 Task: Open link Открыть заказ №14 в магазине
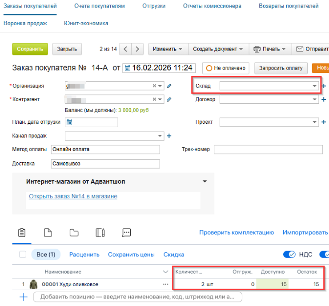coord(73,196)
